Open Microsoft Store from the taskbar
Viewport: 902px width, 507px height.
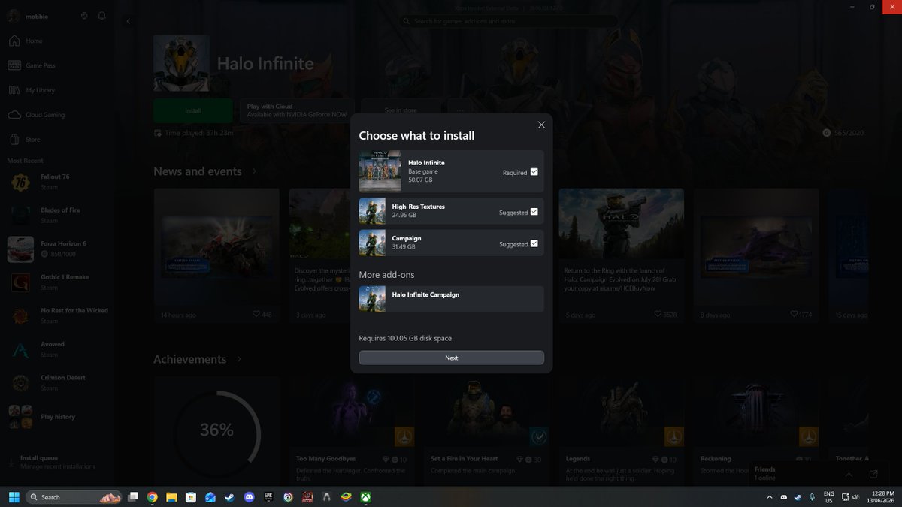coord(191,497)
